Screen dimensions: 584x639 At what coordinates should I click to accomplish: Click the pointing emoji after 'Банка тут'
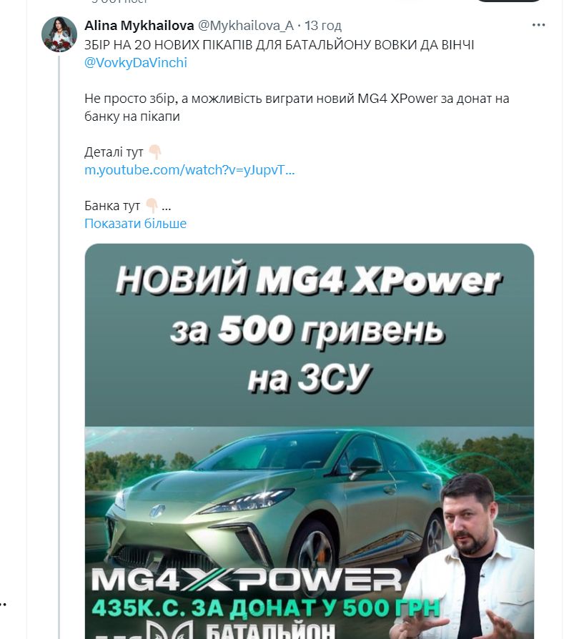point(152,206)
